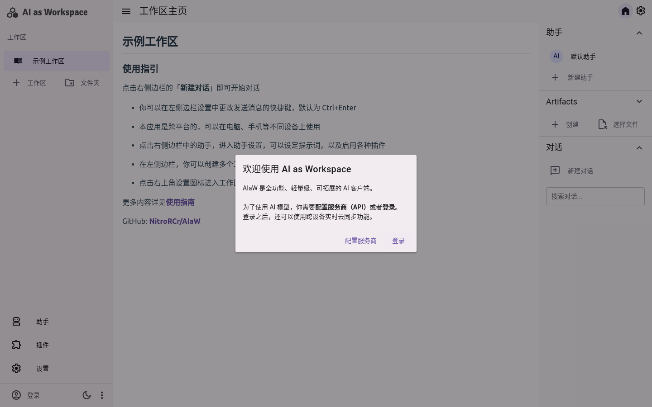Open the 设置 sidebar menu item
The image size is (652, 407).
click(57, 369)
